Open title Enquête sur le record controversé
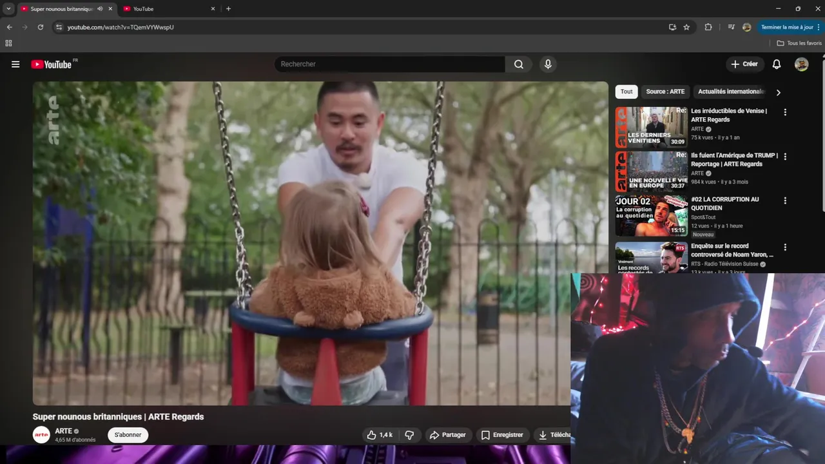Viewport: 825px width, 464px height. point(732,251)
